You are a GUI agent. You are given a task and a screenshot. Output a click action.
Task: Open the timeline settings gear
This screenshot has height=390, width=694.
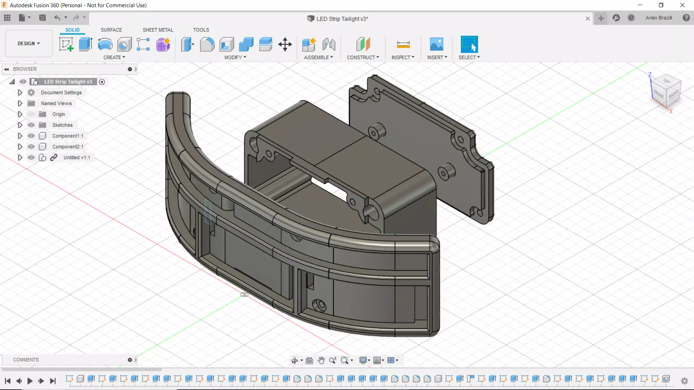(684, 381)
